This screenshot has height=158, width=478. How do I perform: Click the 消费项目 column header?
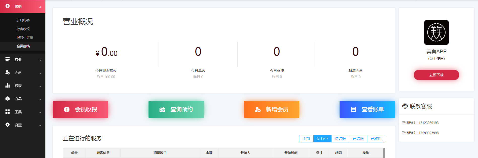click(160, 153)
